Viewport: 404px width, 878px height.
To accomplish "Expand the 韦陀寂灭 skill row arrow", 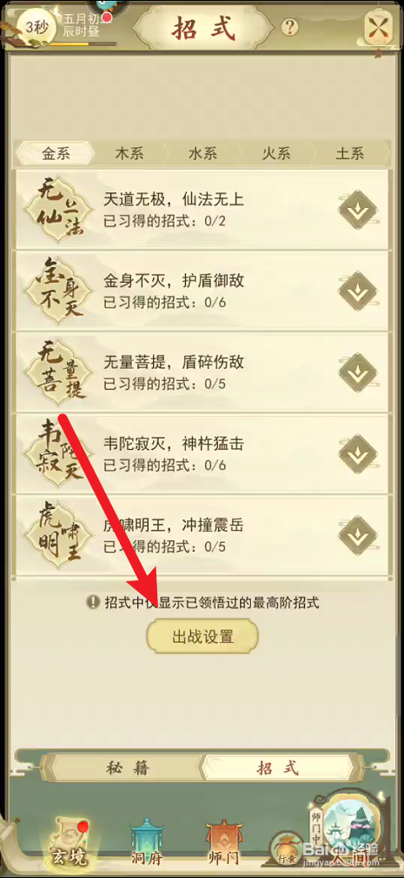I will [358, 454].
